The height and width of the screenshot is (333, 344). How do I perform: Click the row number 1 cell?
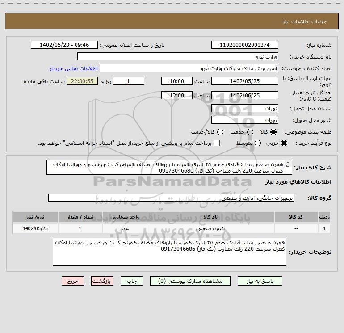324,228
